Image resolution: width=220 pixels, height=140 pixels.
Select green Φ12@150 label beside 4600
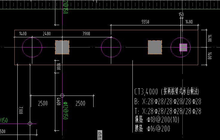click(65, 110)
